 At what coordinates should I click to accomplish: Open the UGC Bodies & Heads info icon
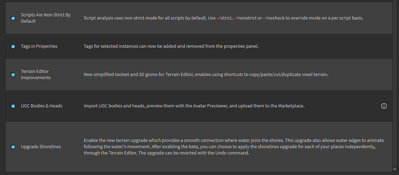[x=384, y=106]
